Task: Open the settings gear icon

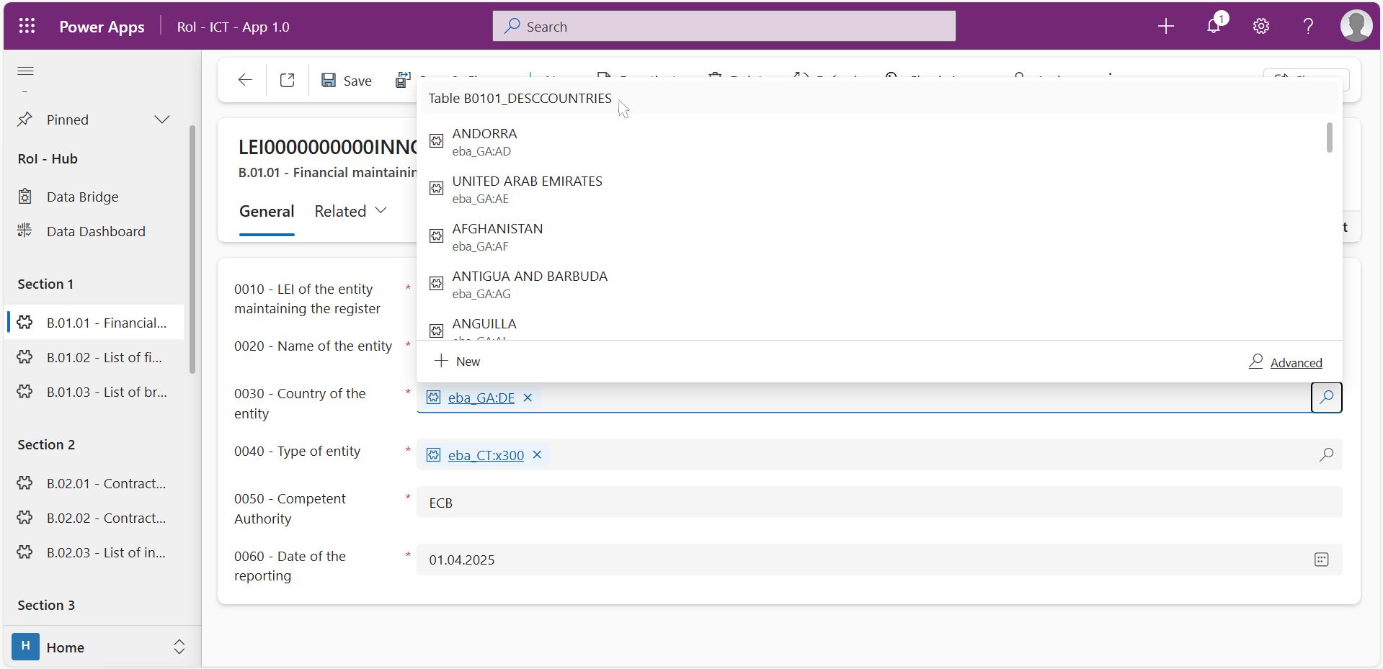Action: [1260, 27]
